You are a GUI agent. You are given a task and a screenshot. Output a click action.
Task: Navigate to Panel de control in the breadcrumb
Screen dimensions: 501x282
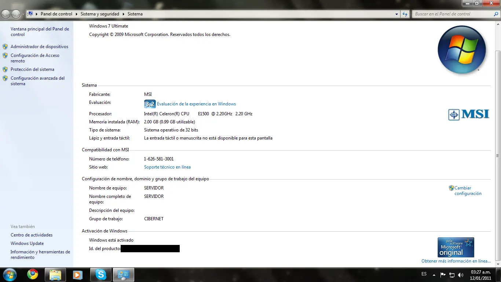(56, 14)
